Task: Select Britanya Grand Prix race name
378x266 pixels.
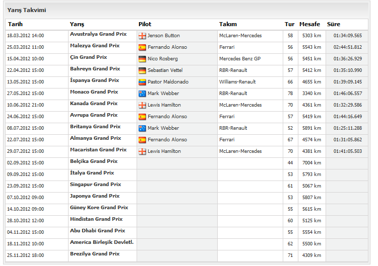Action: click(x=95, y=127)
